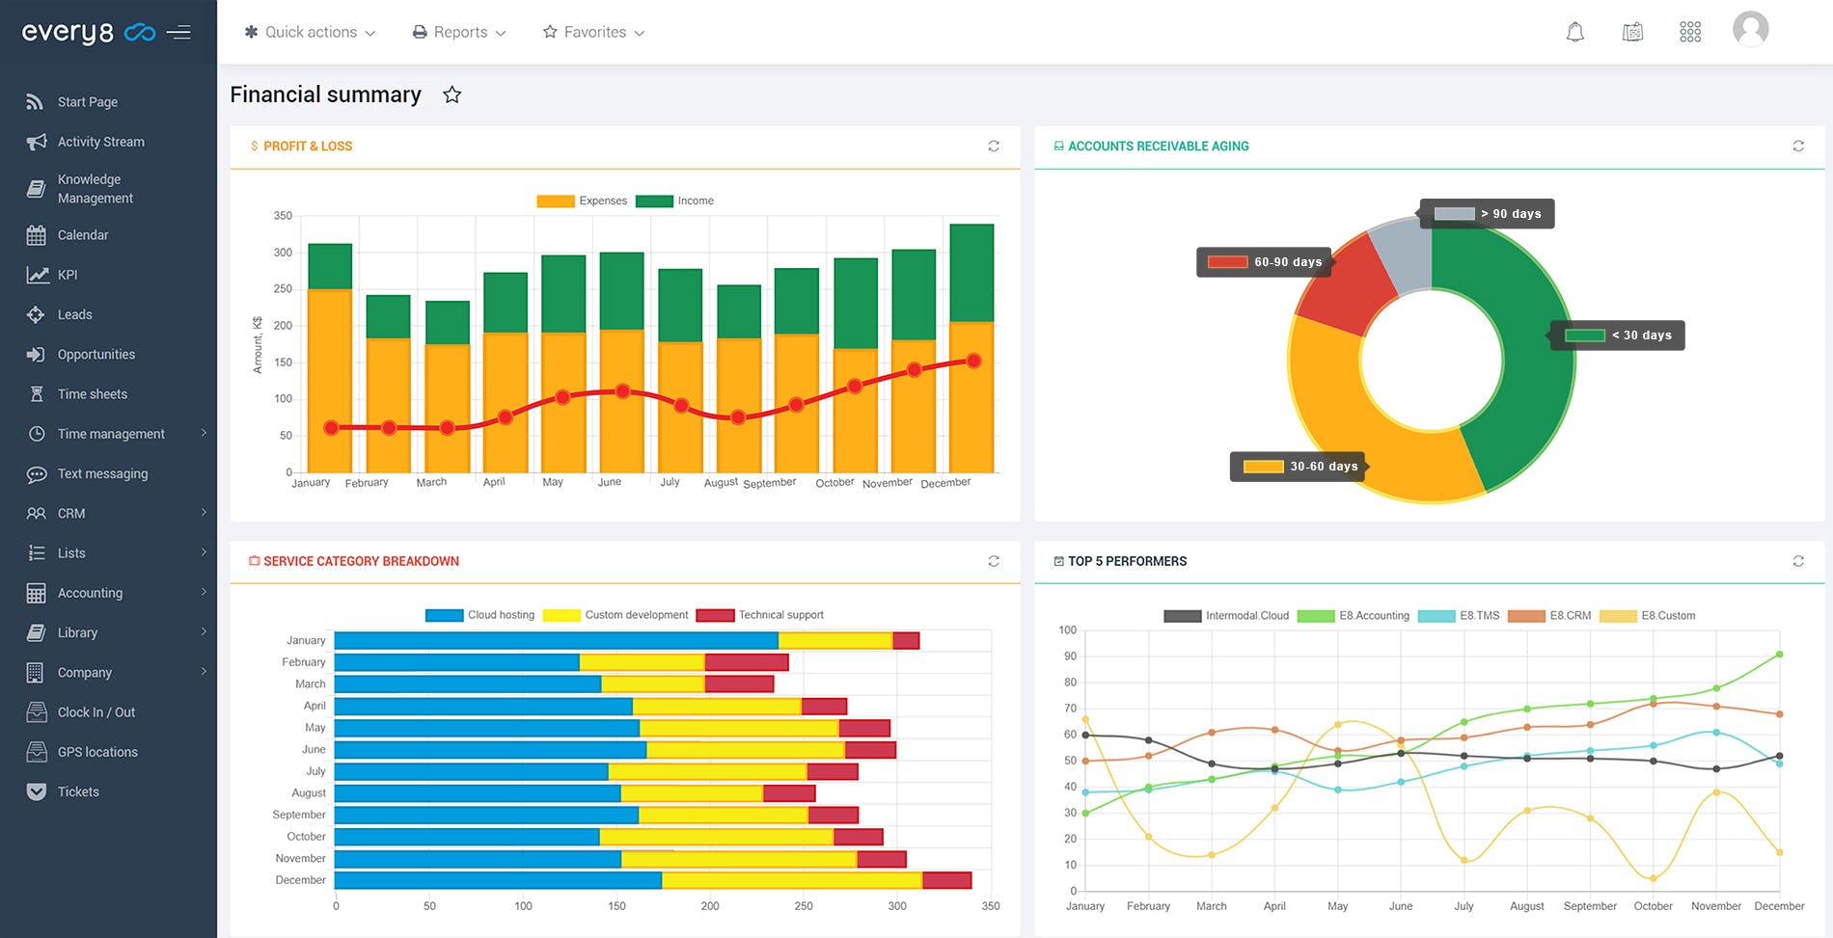Open the Favorites menu
The image size is (1833, 938).
592,31
